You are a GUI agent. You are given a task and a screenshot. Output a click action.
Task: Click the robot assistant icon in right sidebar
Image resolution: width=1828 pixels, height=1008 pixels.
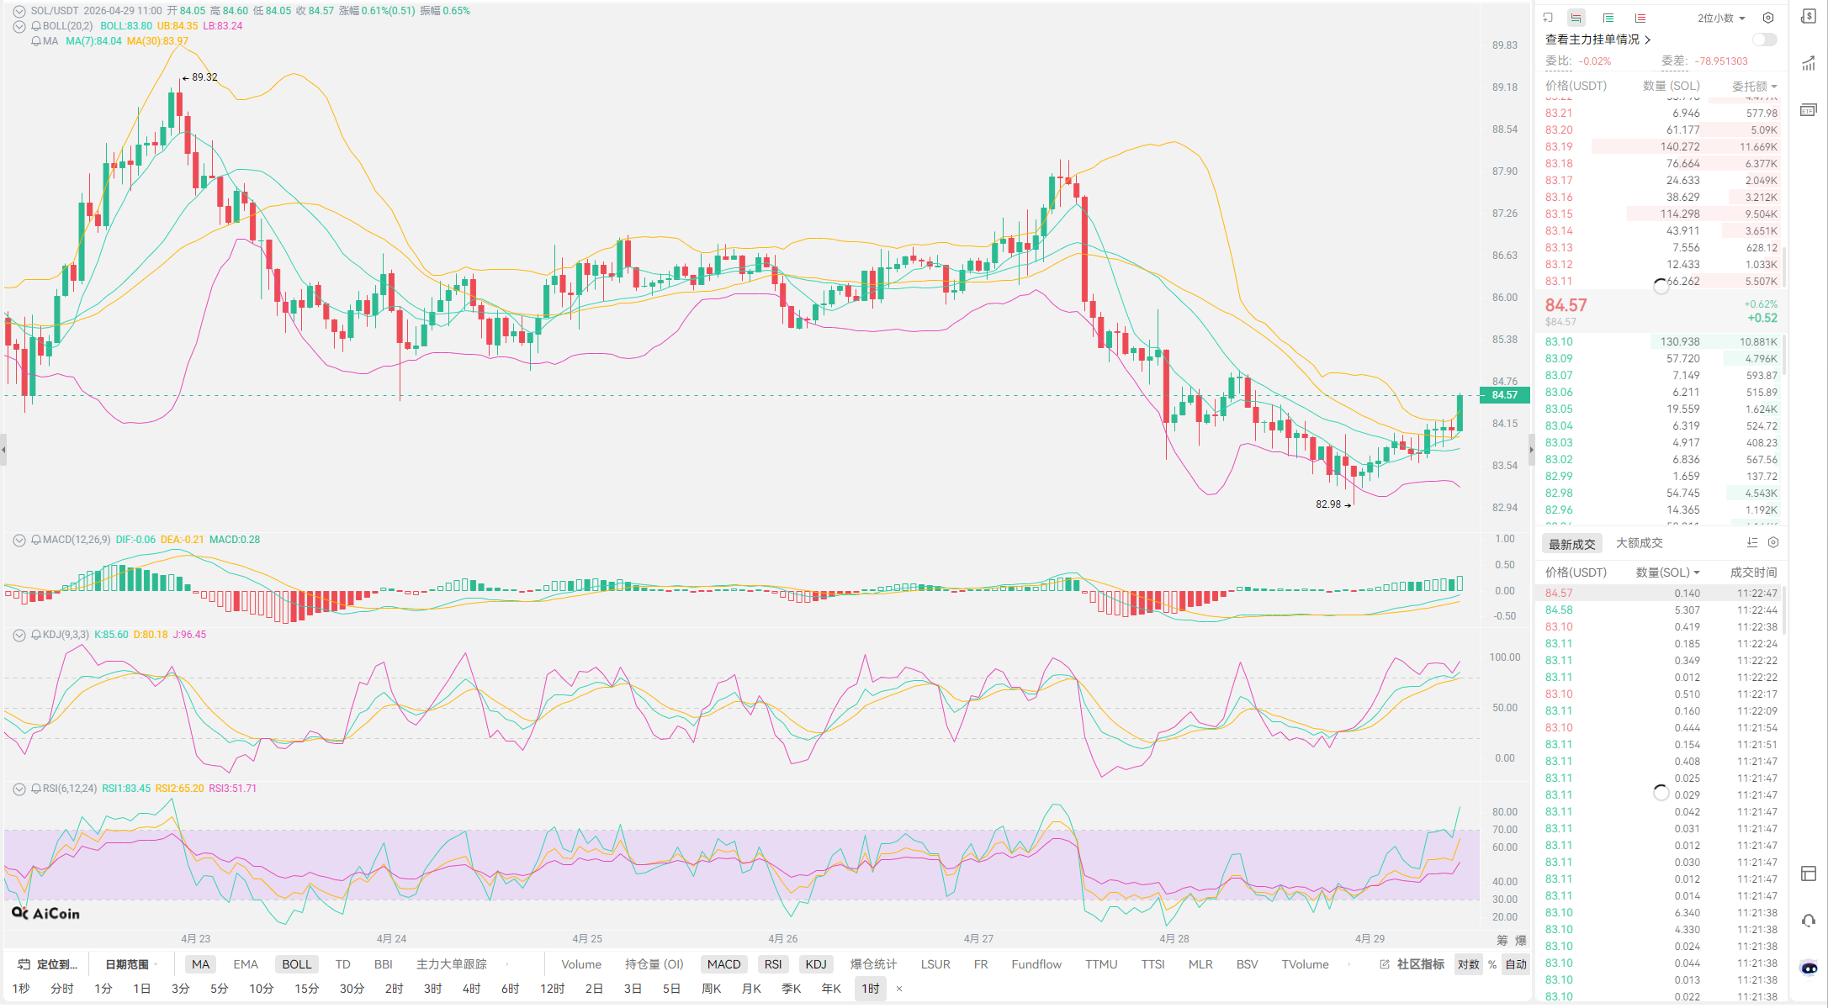1809,968
